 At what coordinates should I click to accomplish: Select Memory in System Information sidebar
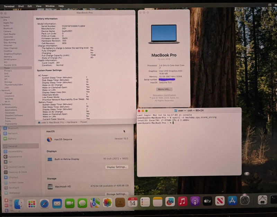8,57
